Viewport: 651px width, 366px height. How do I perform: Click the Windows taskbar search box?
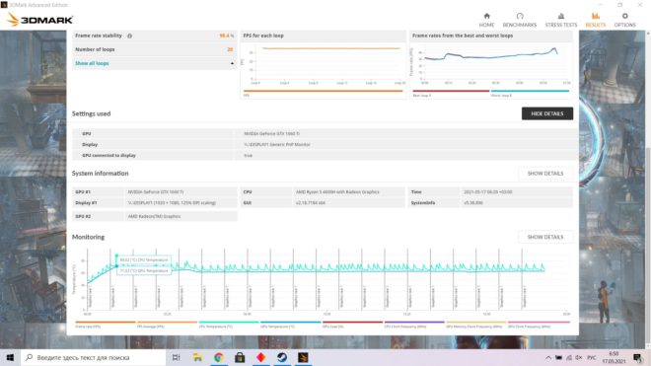point(93,357)
